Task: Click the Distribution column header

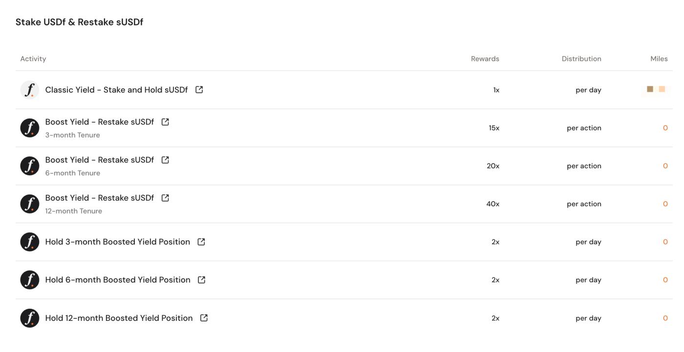Action: [x=581, y=59]
